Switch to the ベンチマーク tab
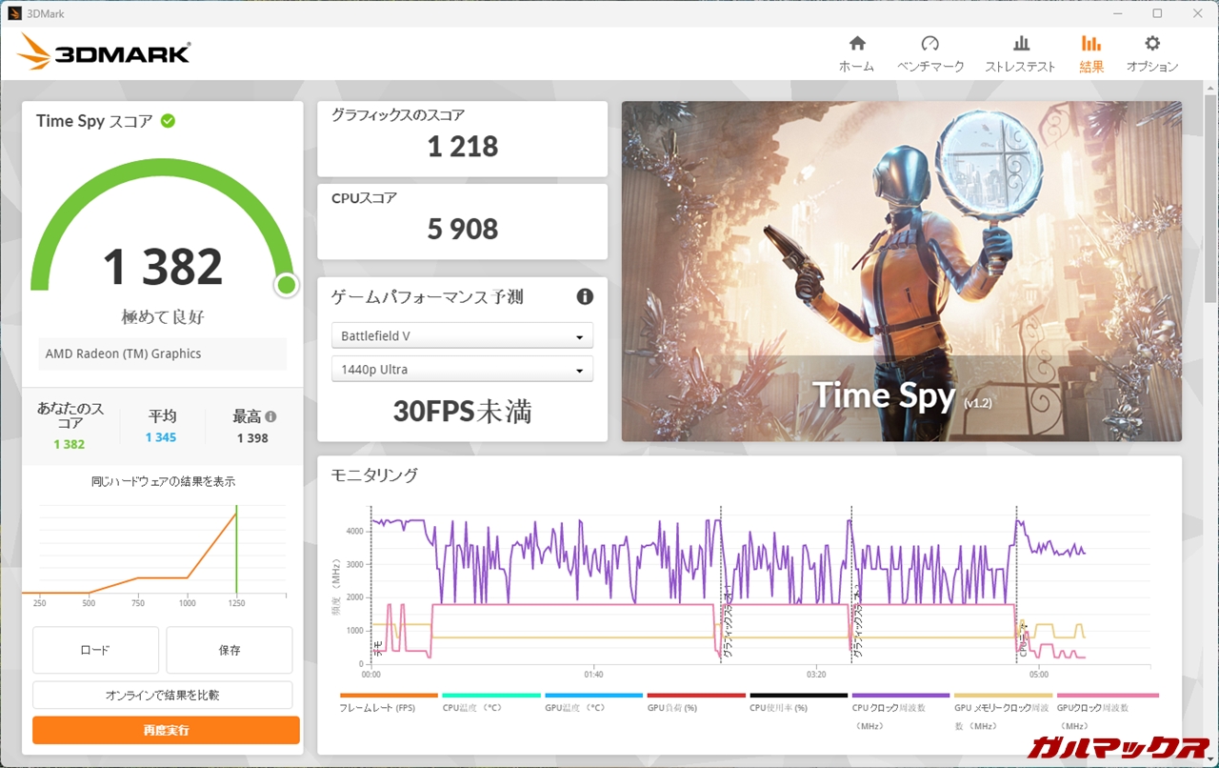 click(x=930, y=54)
